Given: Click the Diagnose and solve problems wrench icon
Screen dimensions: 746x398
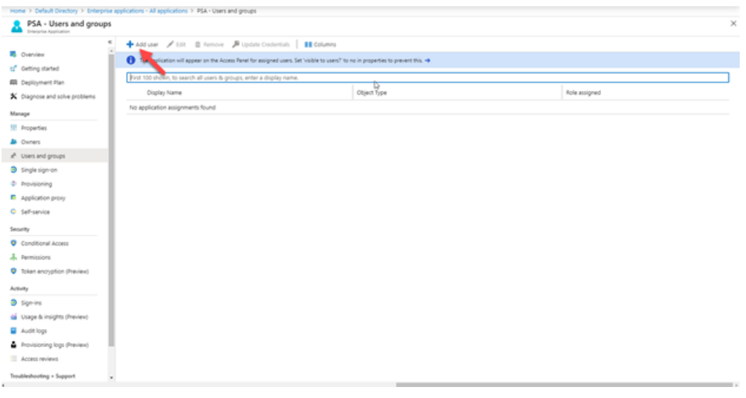Looking at the screenshot, I should [x=13, y=96].
